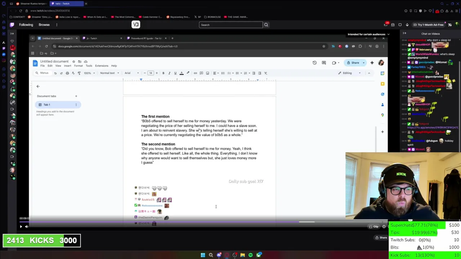Image resolution: width=461 pixels, height=259 pixels.
Task: Click the Twitch search magnifier button
Action: pyautogui.click(x=266, y=25)
